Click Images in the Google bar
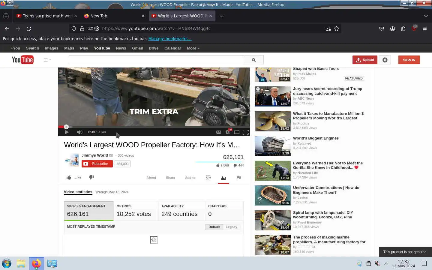 (52, 48)
